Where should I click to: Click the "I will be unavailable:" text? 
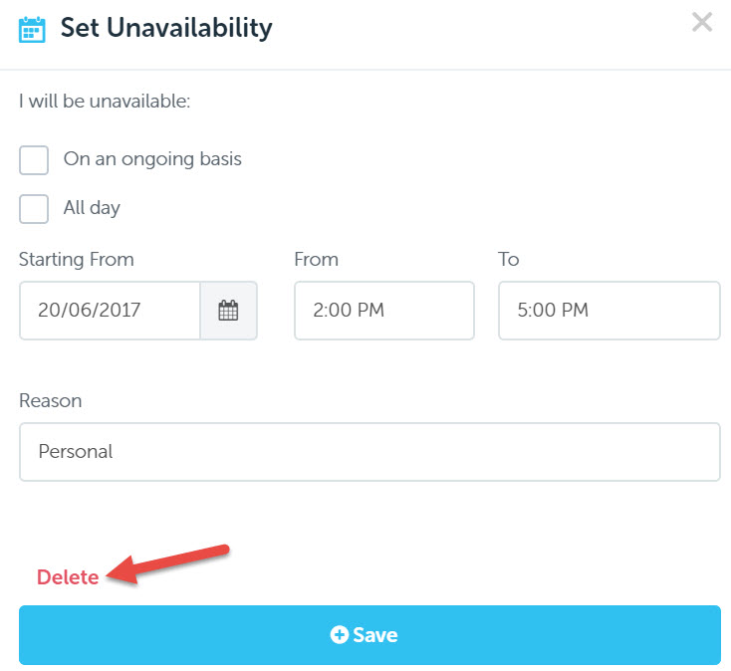pos(105,102)
